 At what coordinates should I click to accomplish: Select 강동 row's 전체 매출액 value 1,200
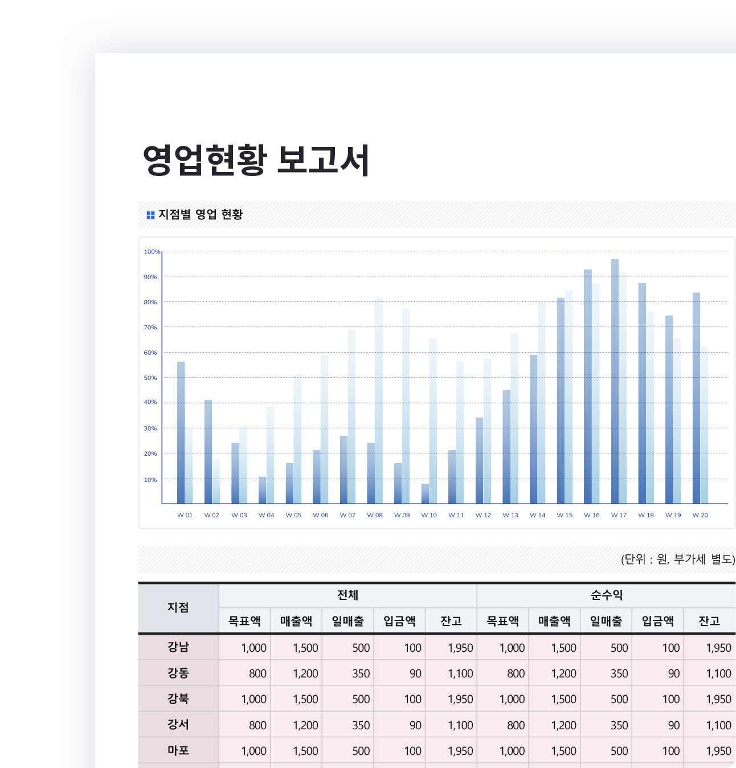(305, 673)
